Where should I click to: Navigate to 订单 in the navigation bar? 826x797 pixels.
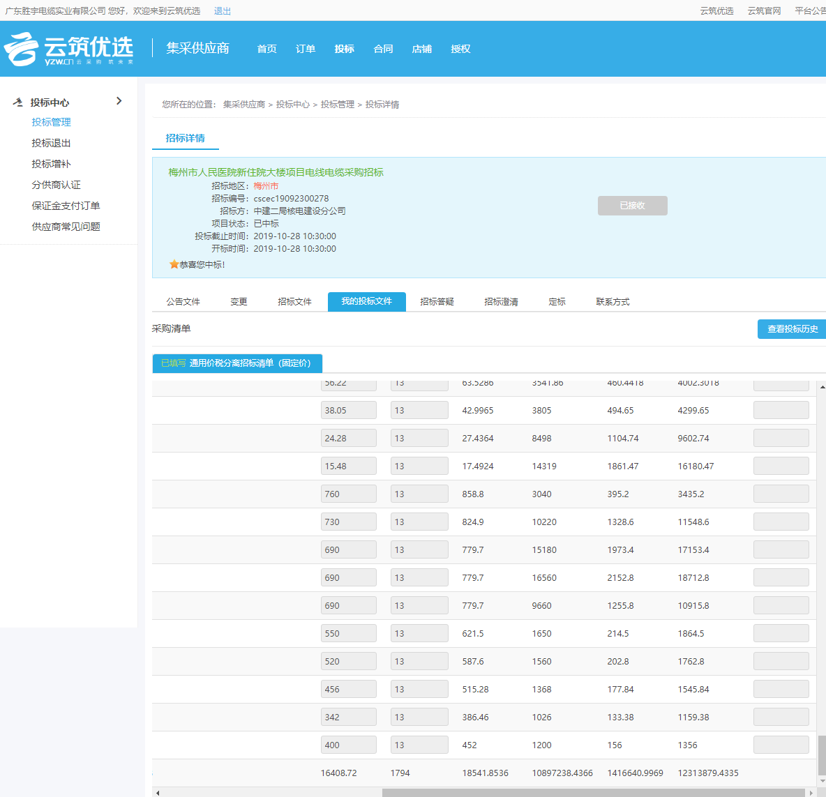point(305,49)
